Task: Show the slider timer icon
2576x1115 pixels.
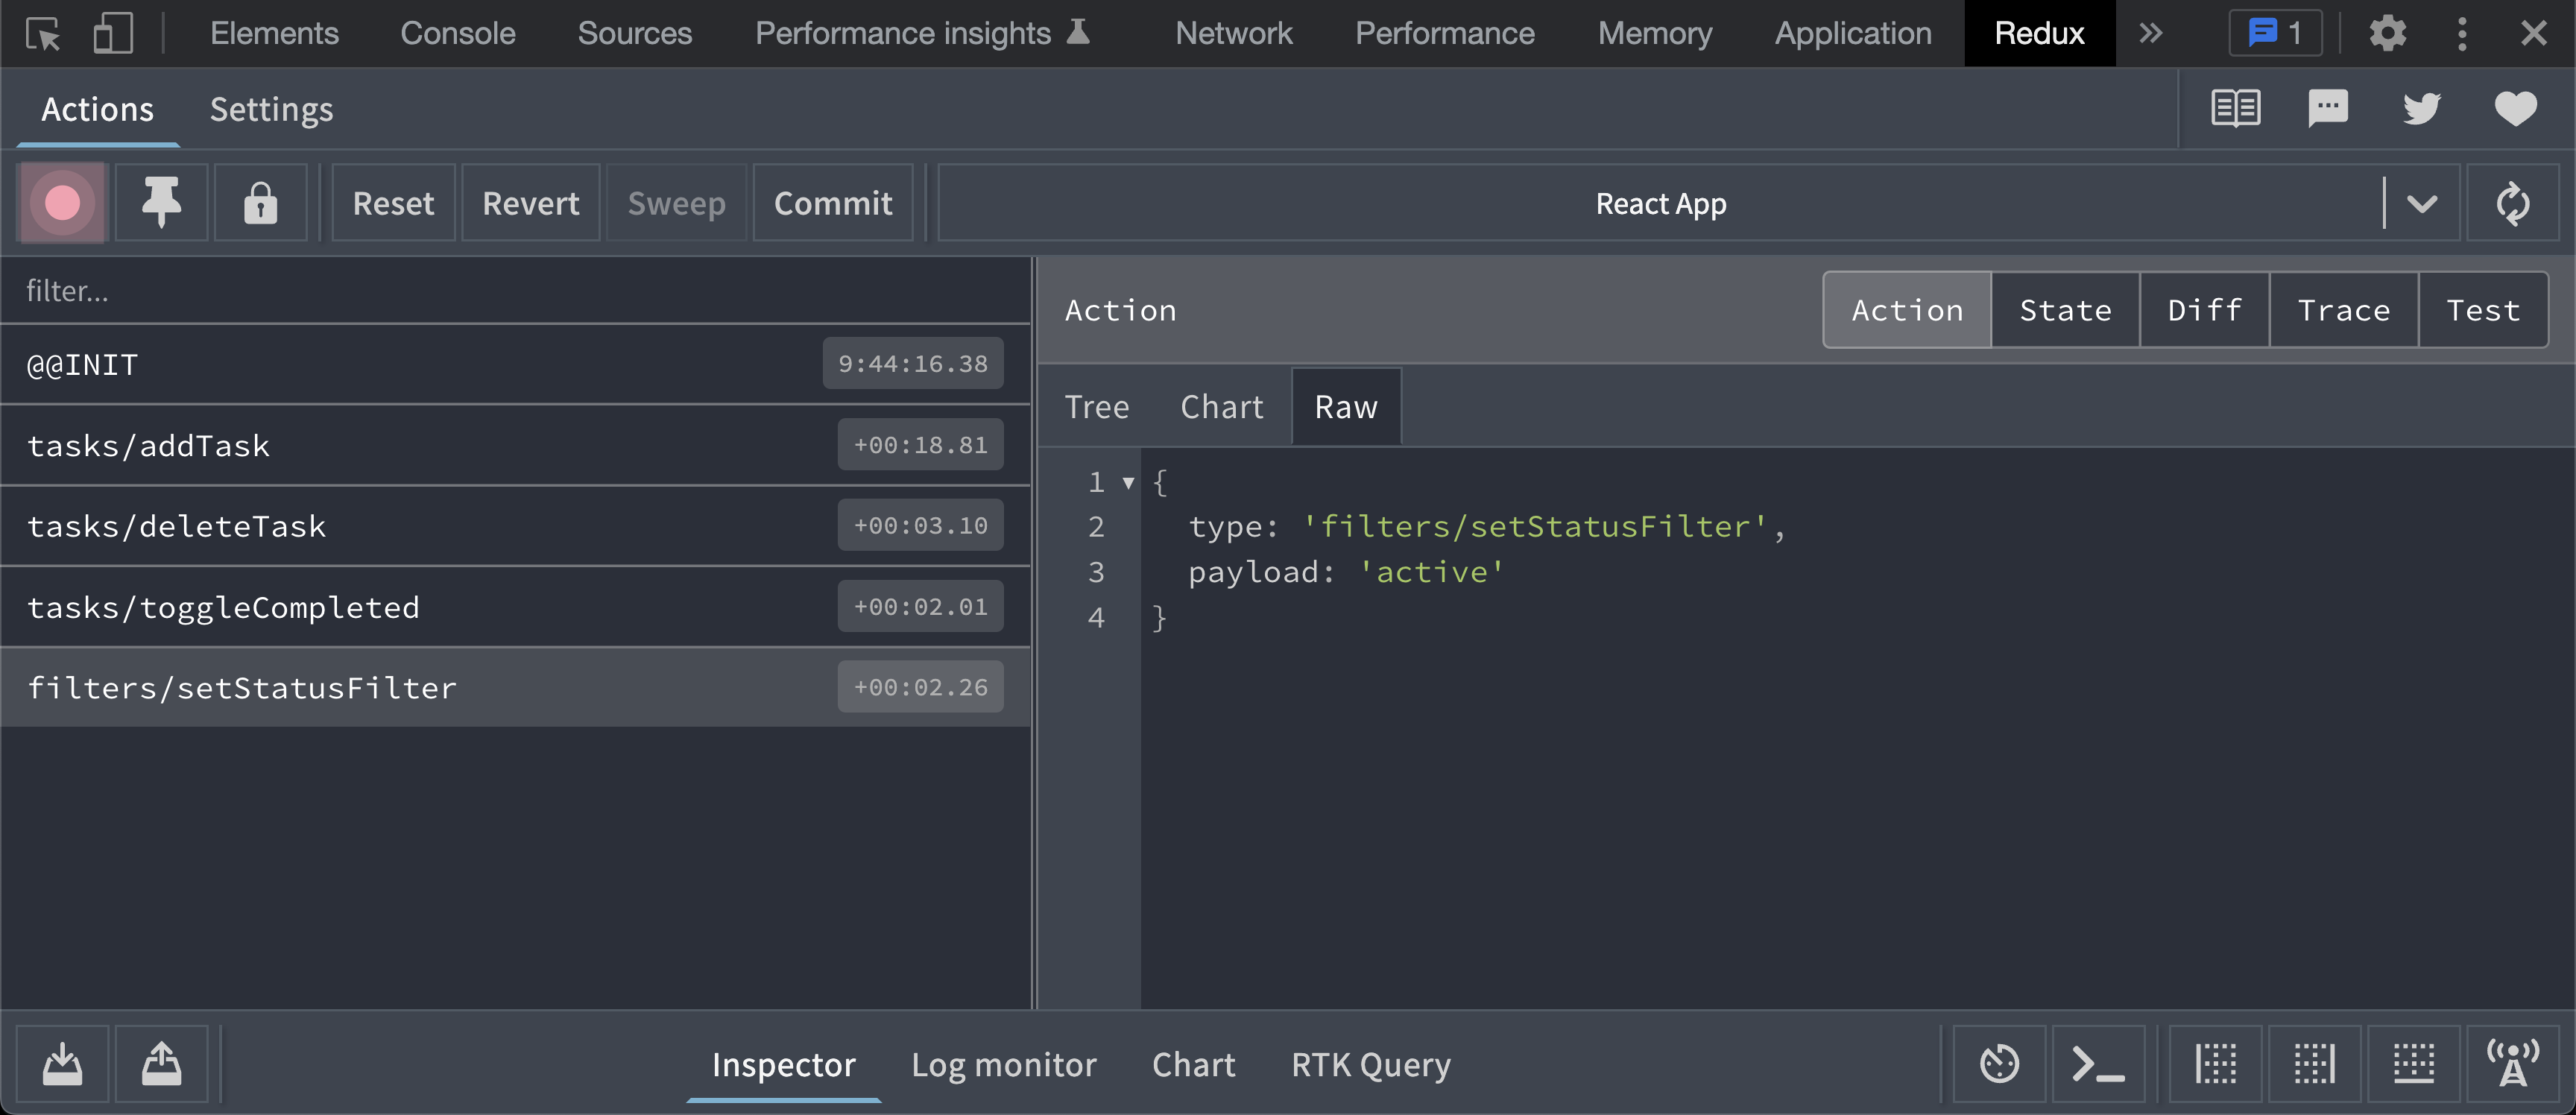Action: point(1999,1064)
